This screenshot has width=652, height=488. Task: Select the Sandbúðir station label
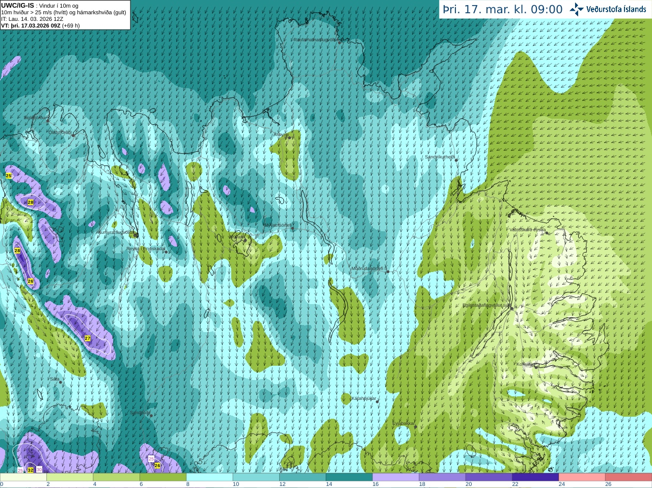(140, 413)
